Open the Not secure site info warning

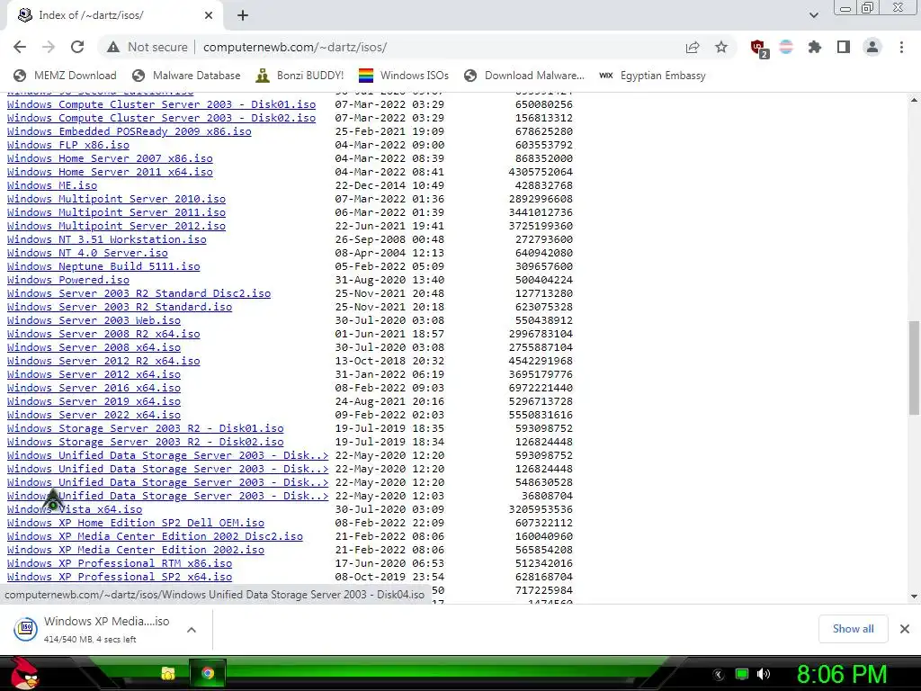[x=147, y=47]
